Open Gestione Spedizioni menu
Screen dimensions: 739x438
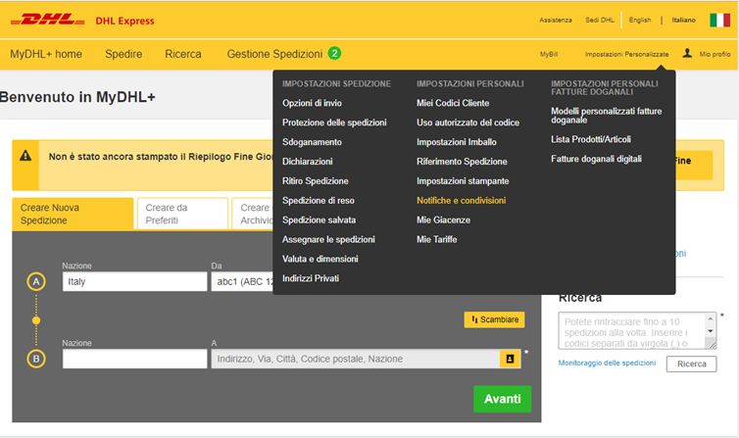274,54
